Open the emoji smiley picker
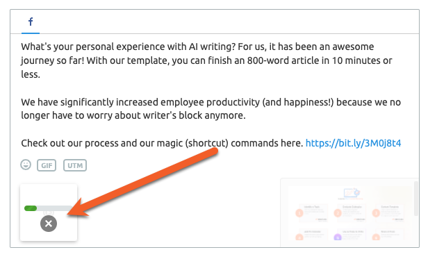437x259 pixels. pyautogui.click(x=26, y=165)
